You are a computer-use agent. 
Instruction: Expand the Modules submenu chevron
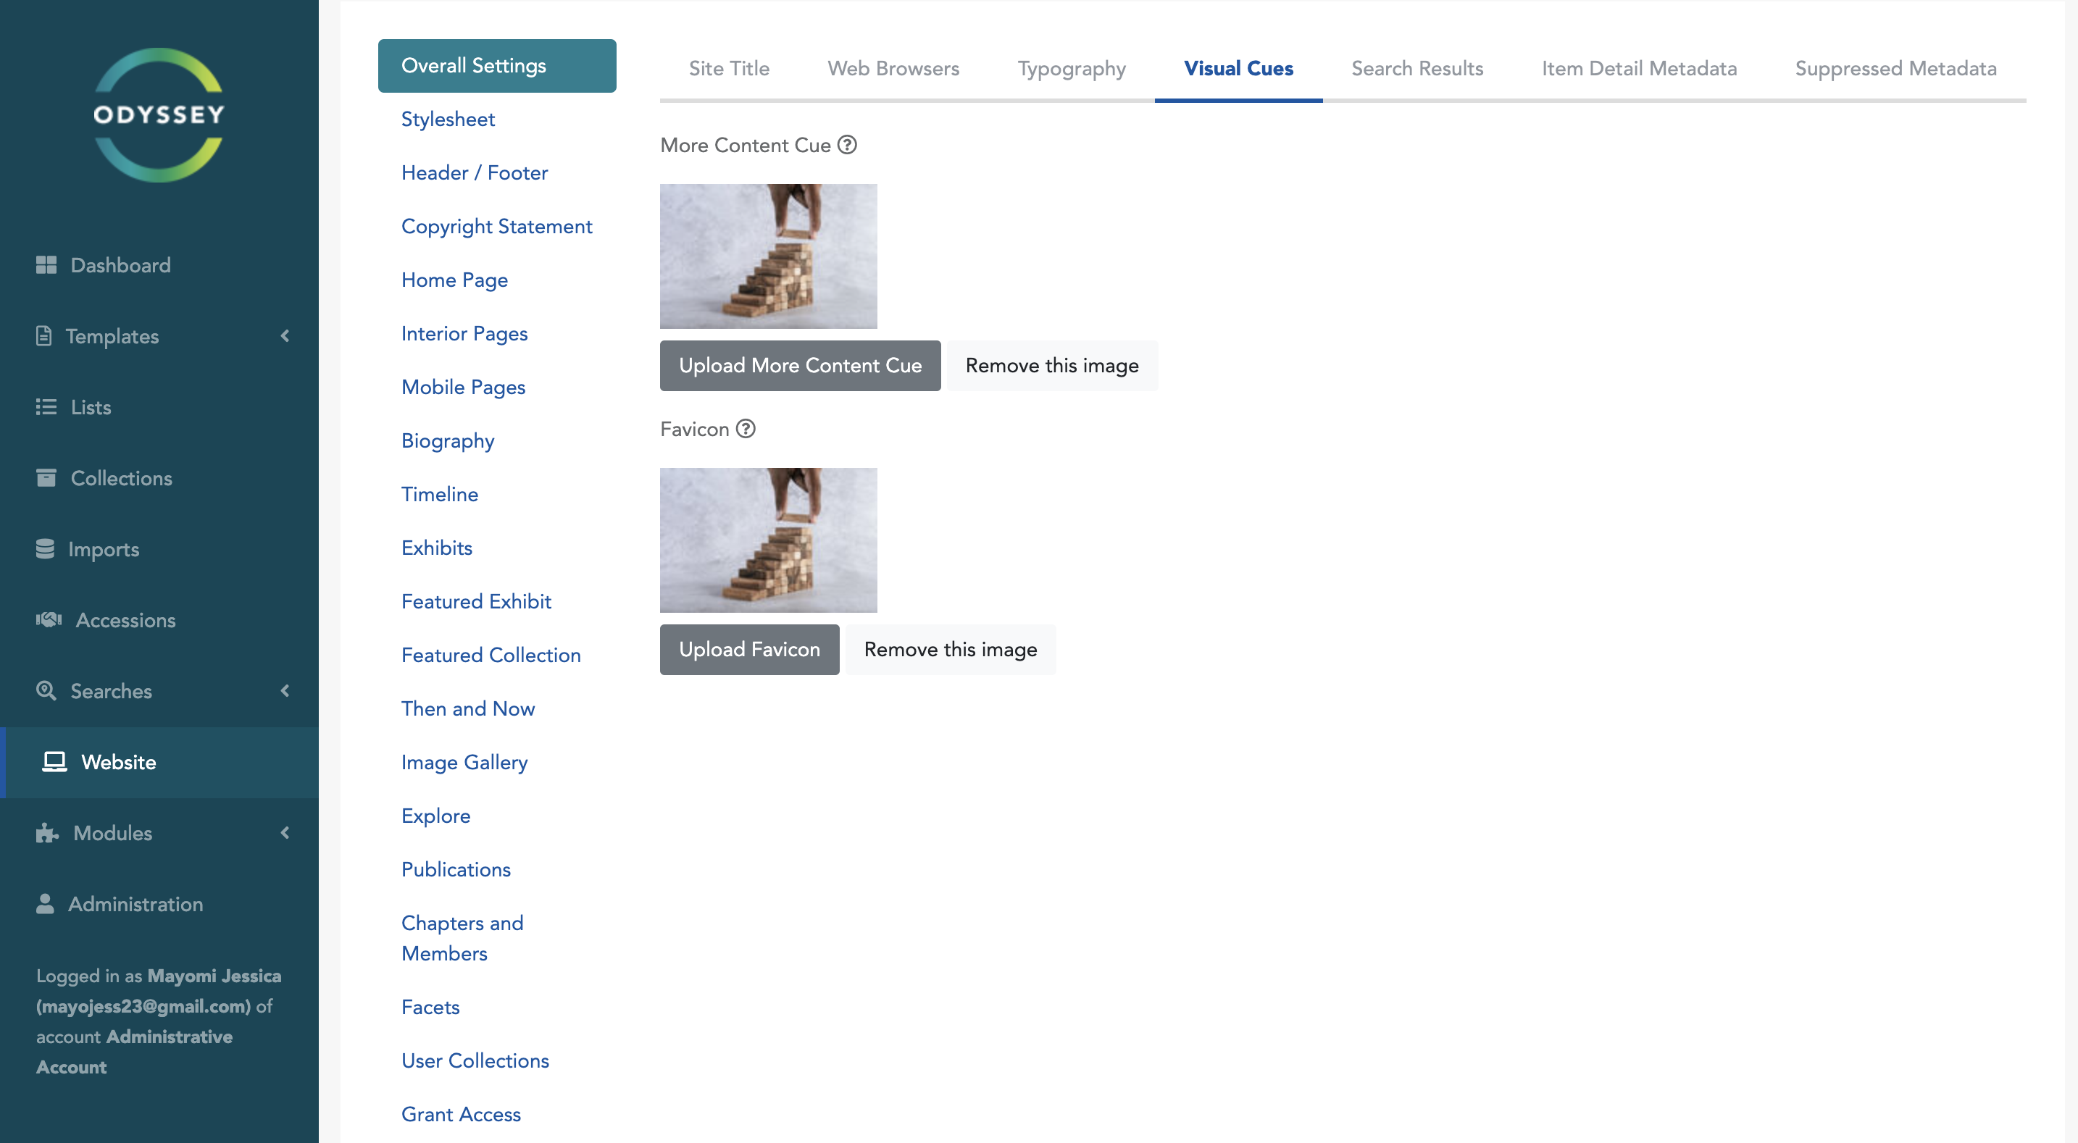[285, 832]
